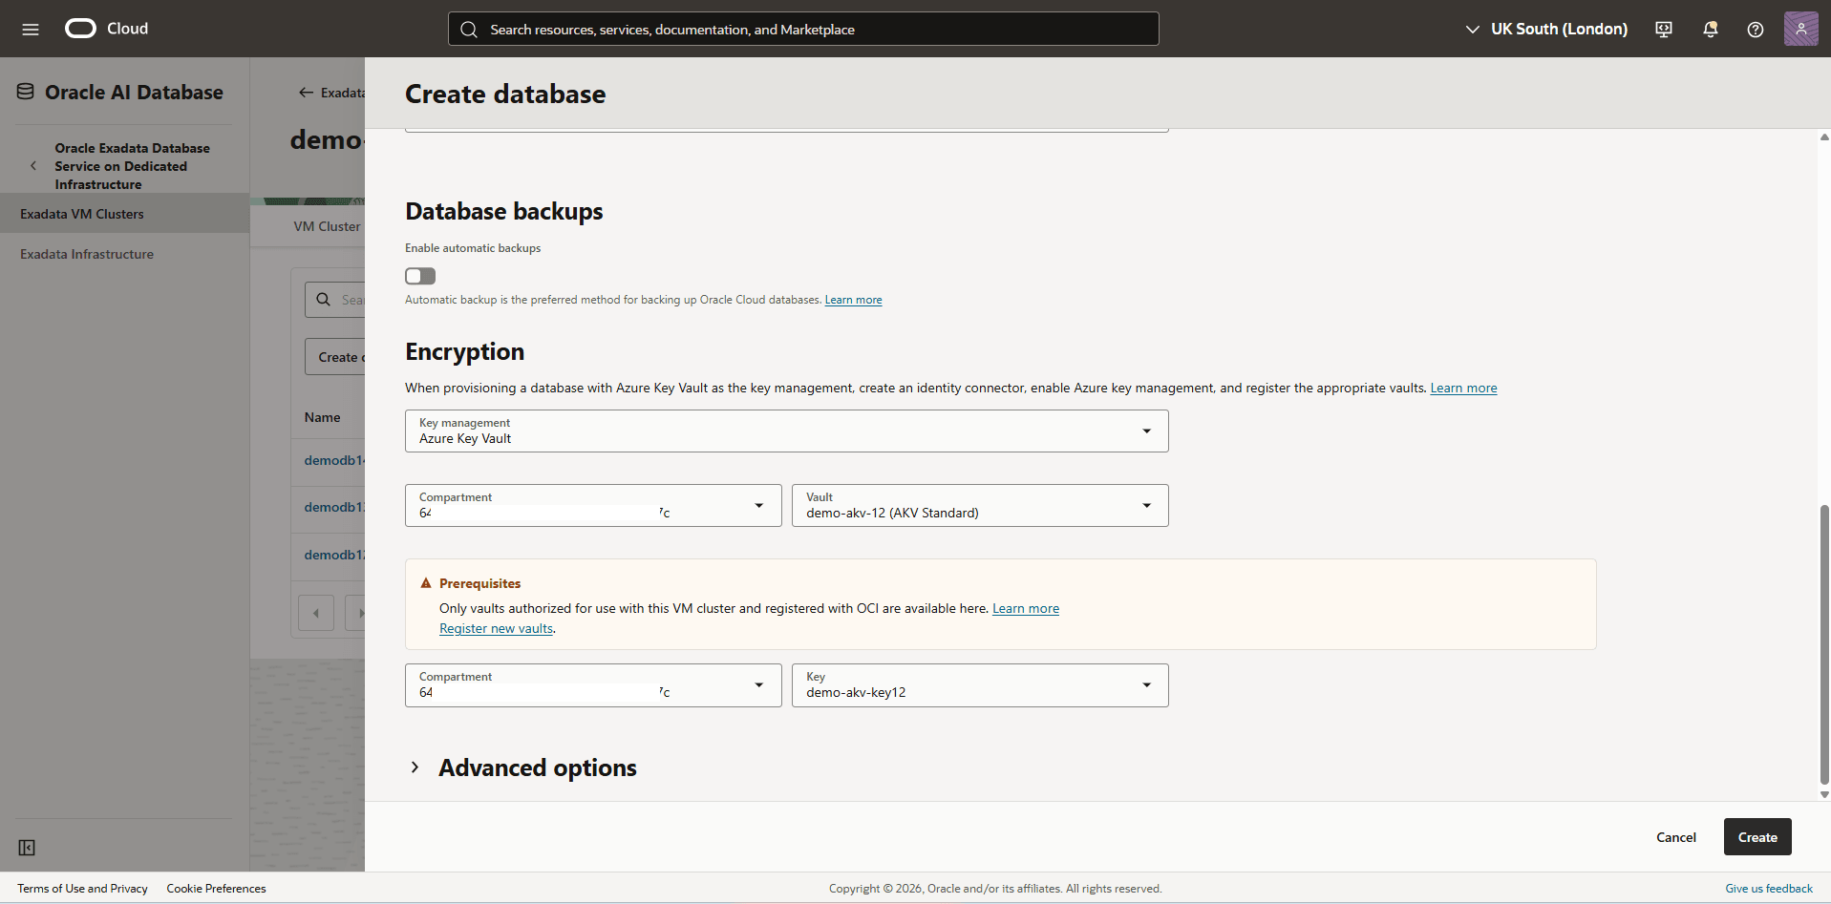This screenshot has width=1831, height=904.
Task: Click the back arrow beside Exadata heading
Action: click(x=305, y=93)
